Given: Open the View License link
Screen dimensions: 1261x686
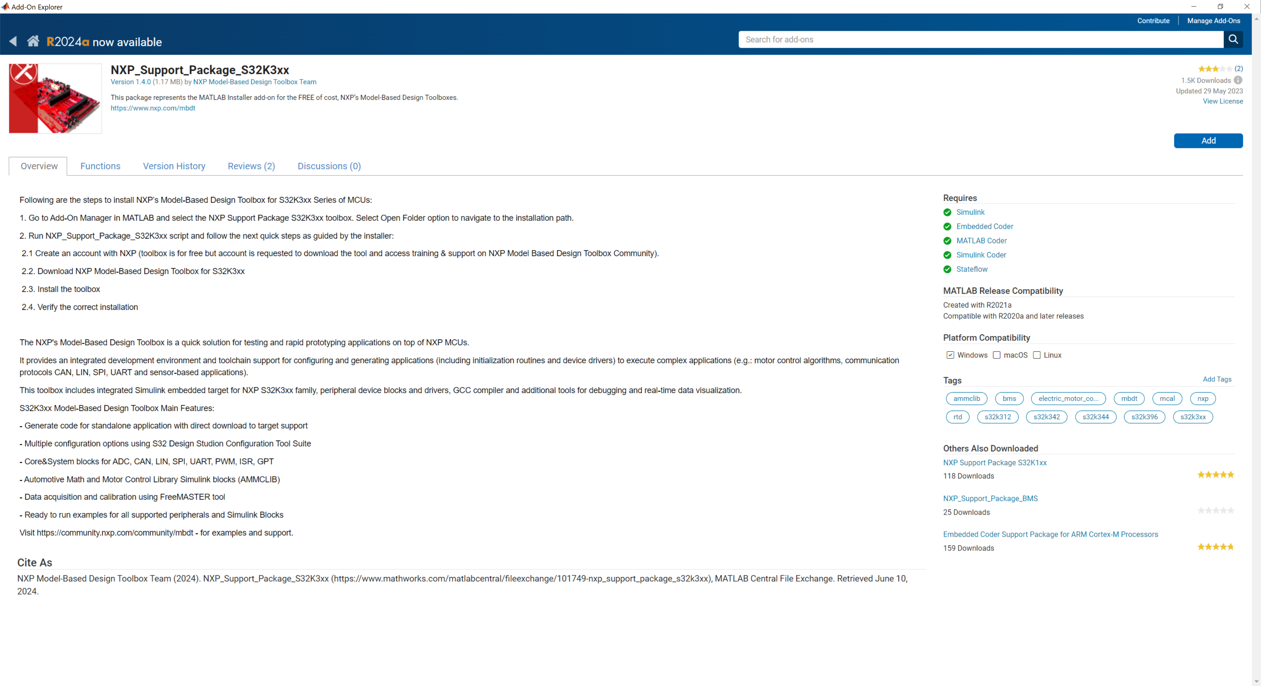Looking at the screenshot, I should click(x=1222, y=101).
